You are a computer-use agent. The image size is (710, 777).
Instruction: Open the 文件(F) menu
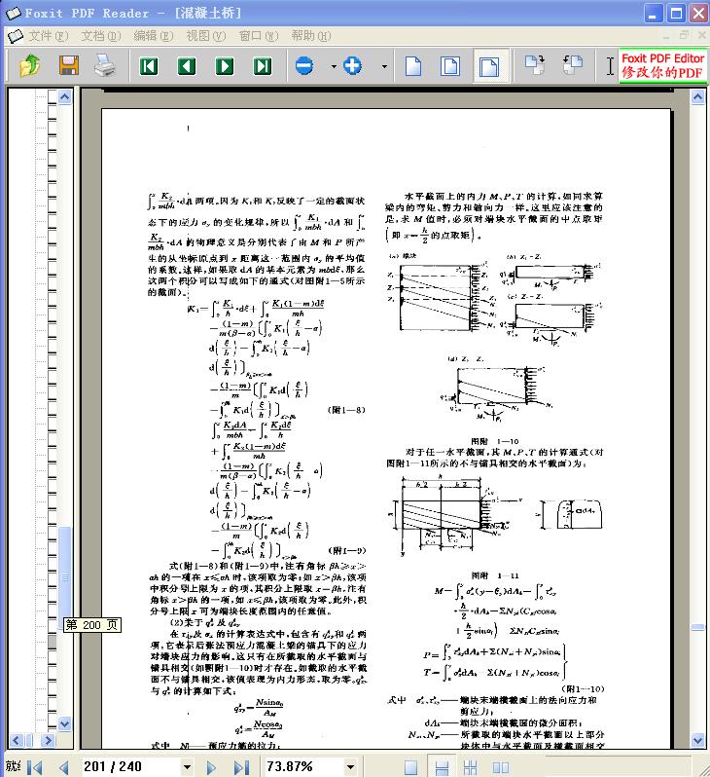[x=48, y=36]
